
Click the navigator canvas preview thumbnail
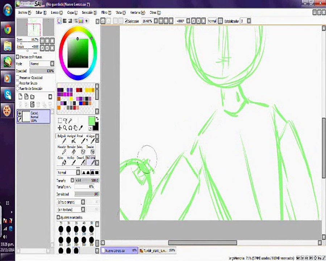tap(35, 27)
